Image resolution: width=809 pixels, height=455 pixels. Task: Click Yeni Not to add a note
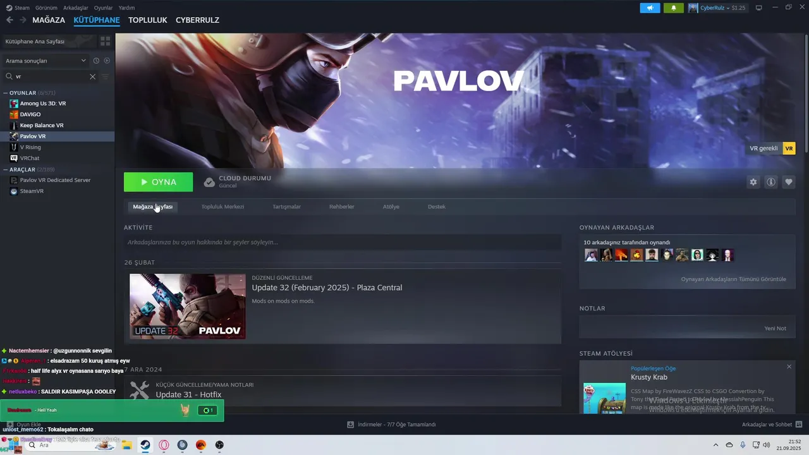pos(775,329)
